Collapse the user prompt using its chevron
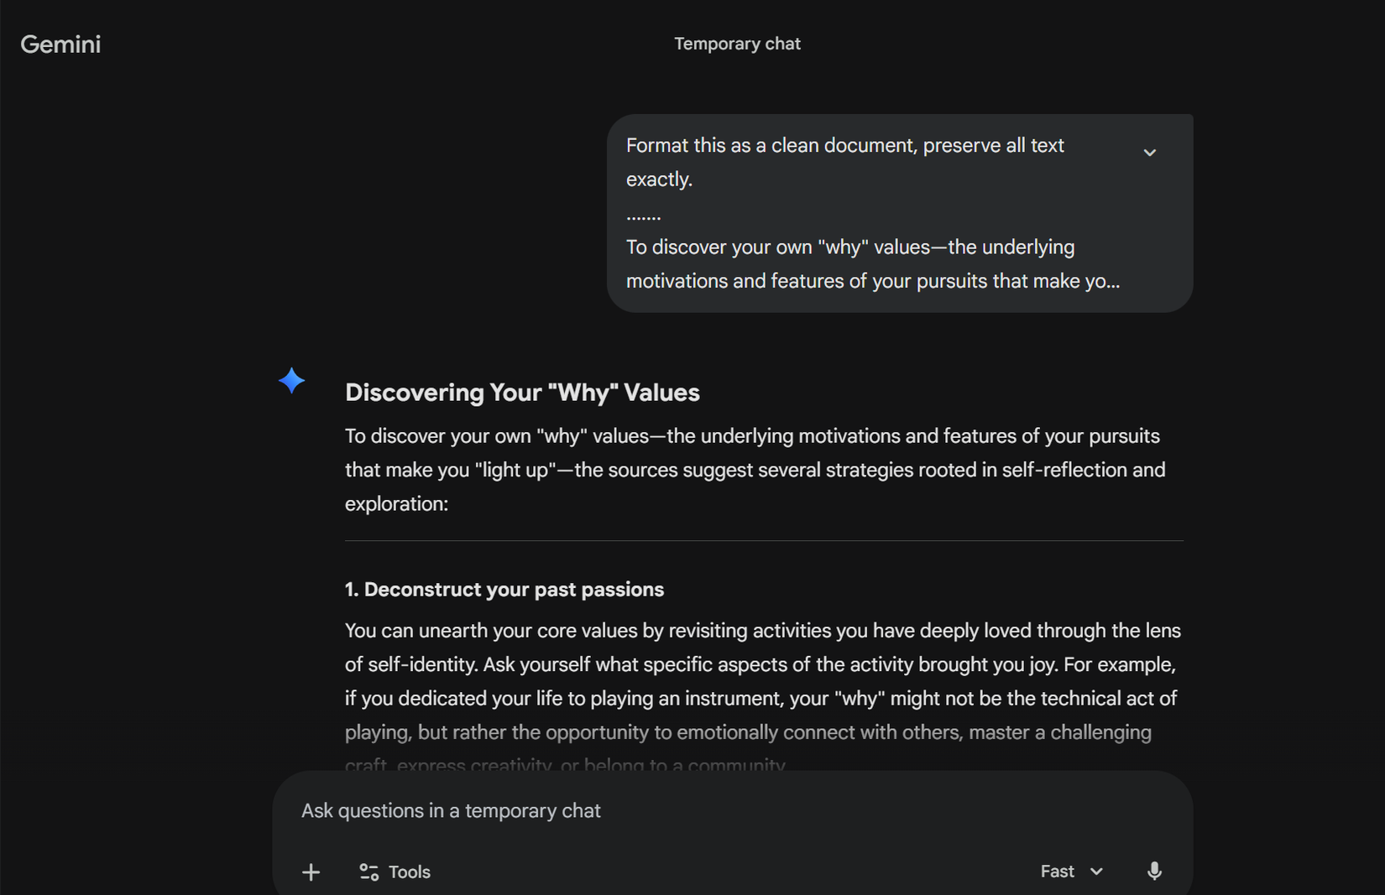 tap(1149, 152)
